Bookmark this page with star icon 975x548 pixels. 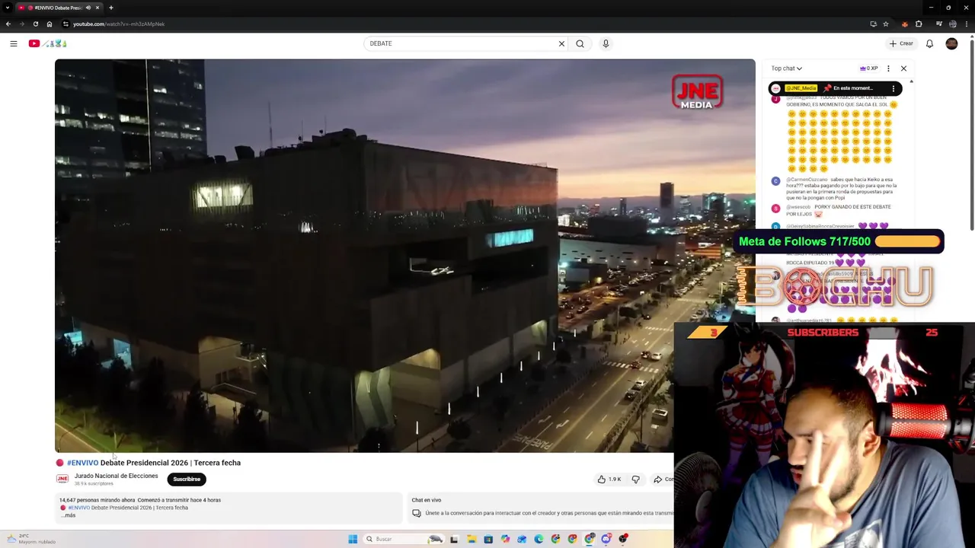click(886, 24)
